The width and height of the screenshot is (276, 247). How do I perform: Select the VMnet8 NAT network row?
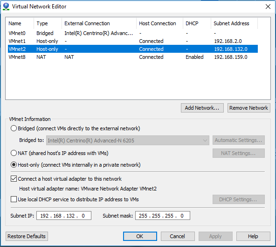[133, 57]
